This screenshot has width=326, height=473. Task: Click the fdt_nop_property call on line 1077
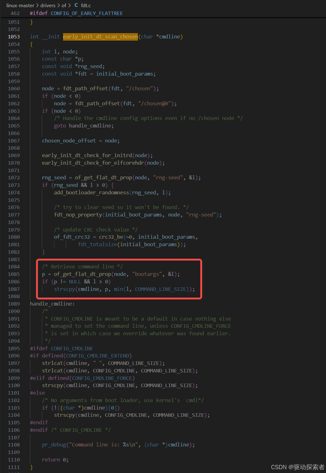(x=138, y=215)
